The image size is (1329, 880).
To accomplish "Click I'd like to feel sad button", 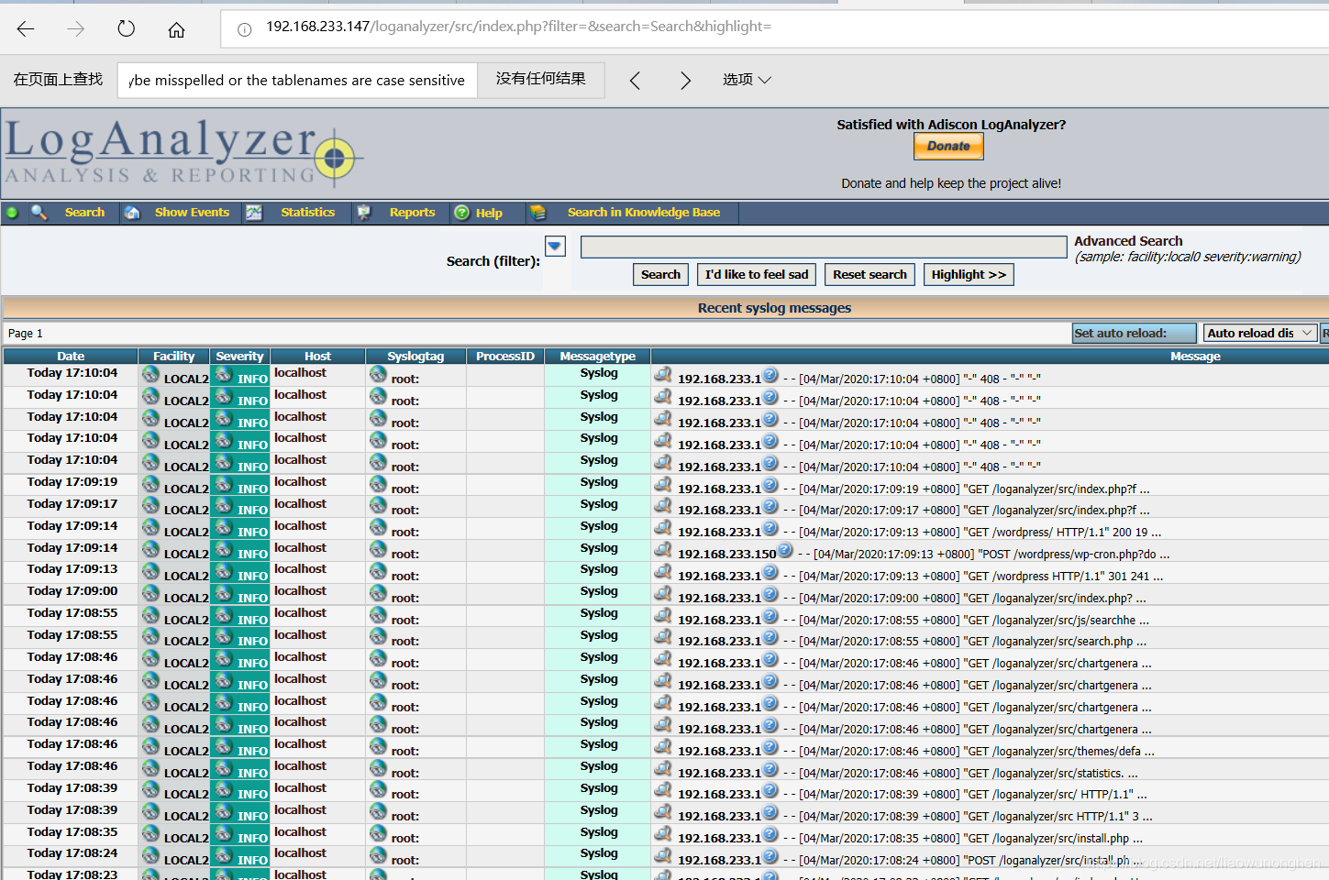I will point(757,274).
